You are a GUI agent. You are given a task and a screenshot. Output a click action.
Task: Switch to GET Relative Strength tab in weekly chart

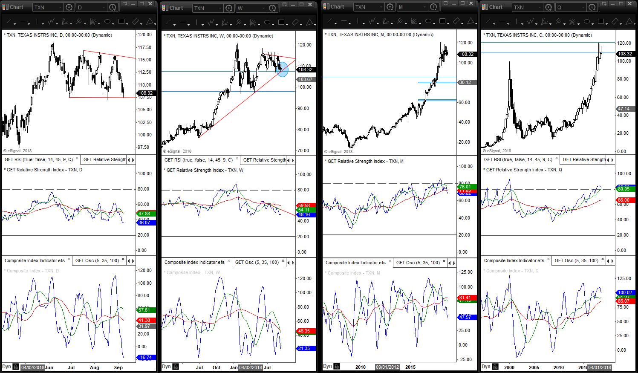pyautogui.click(x=265, y=160)
